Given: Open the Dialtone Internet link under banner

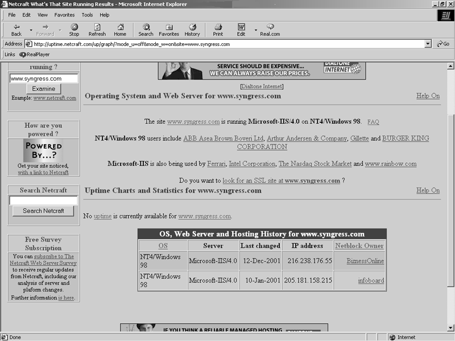Looking at the screenshot, I should click(262, 86).
